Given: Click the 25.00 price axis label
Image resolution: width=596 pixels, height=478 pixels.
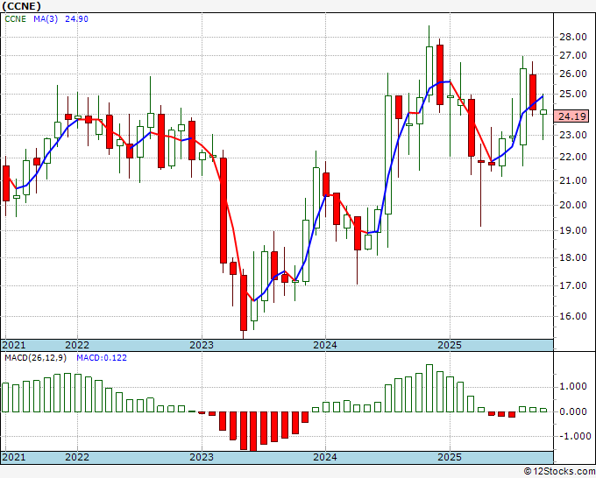Looking at the screenshot, I should tap(573, 94).
